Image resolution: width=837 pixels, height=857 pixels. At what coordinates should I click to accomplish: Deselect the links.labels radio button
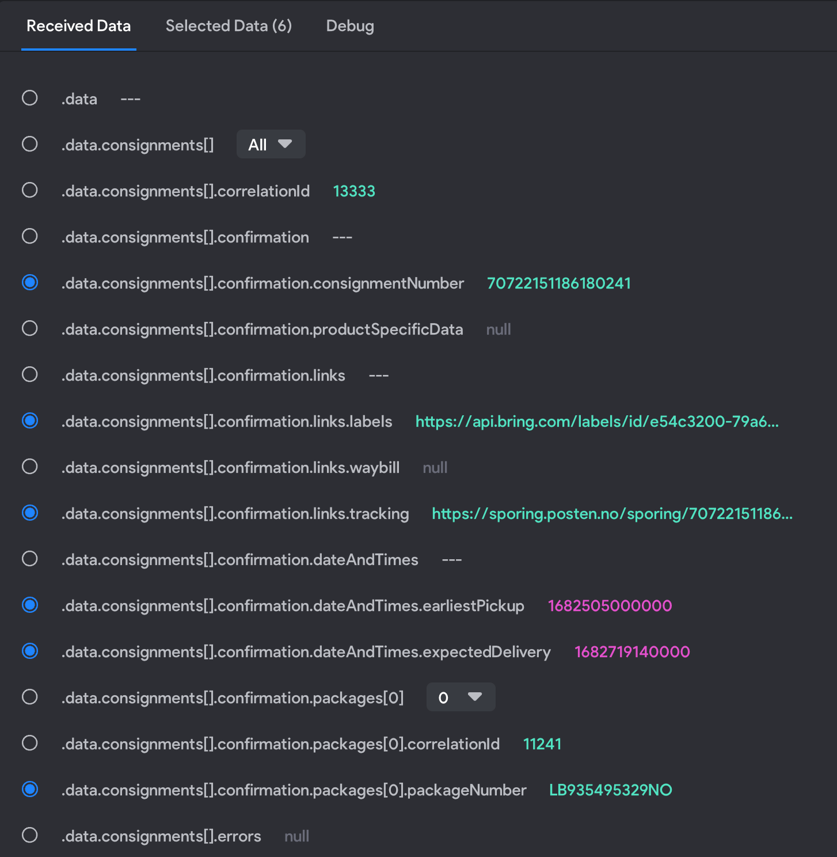[x=30, y=420]
